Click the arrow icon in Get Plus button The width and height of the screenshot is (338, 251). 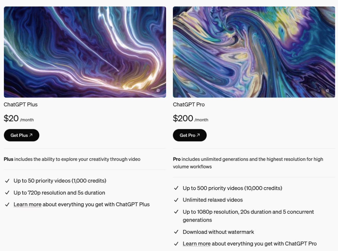(31, 135)
